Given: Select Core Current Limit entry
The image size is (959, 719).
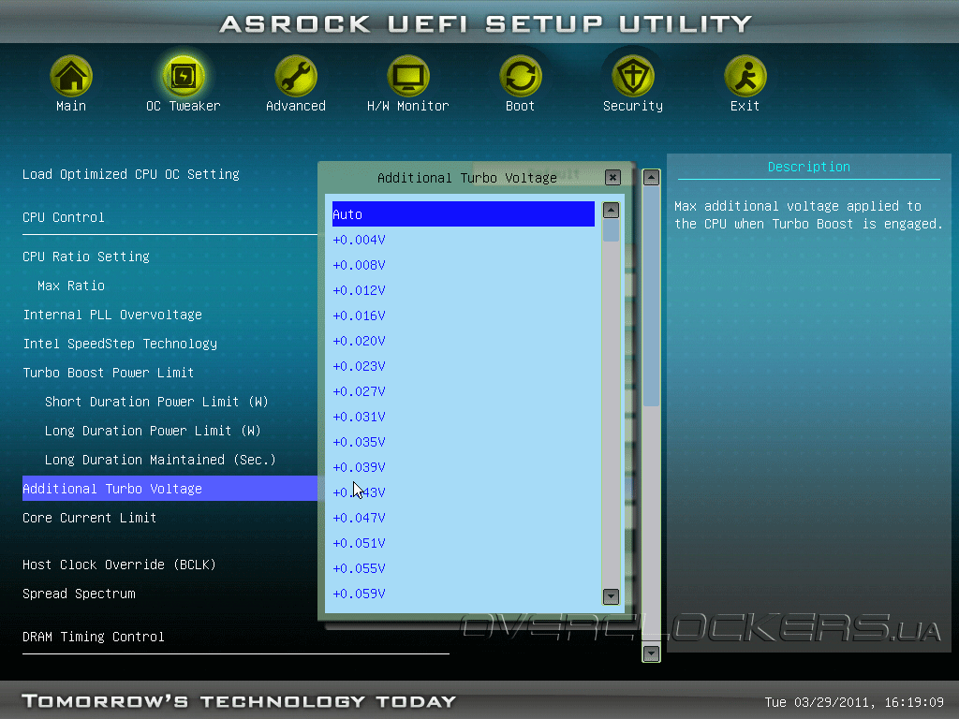Looking at the screenshot, I should click(x=89, y=518).
